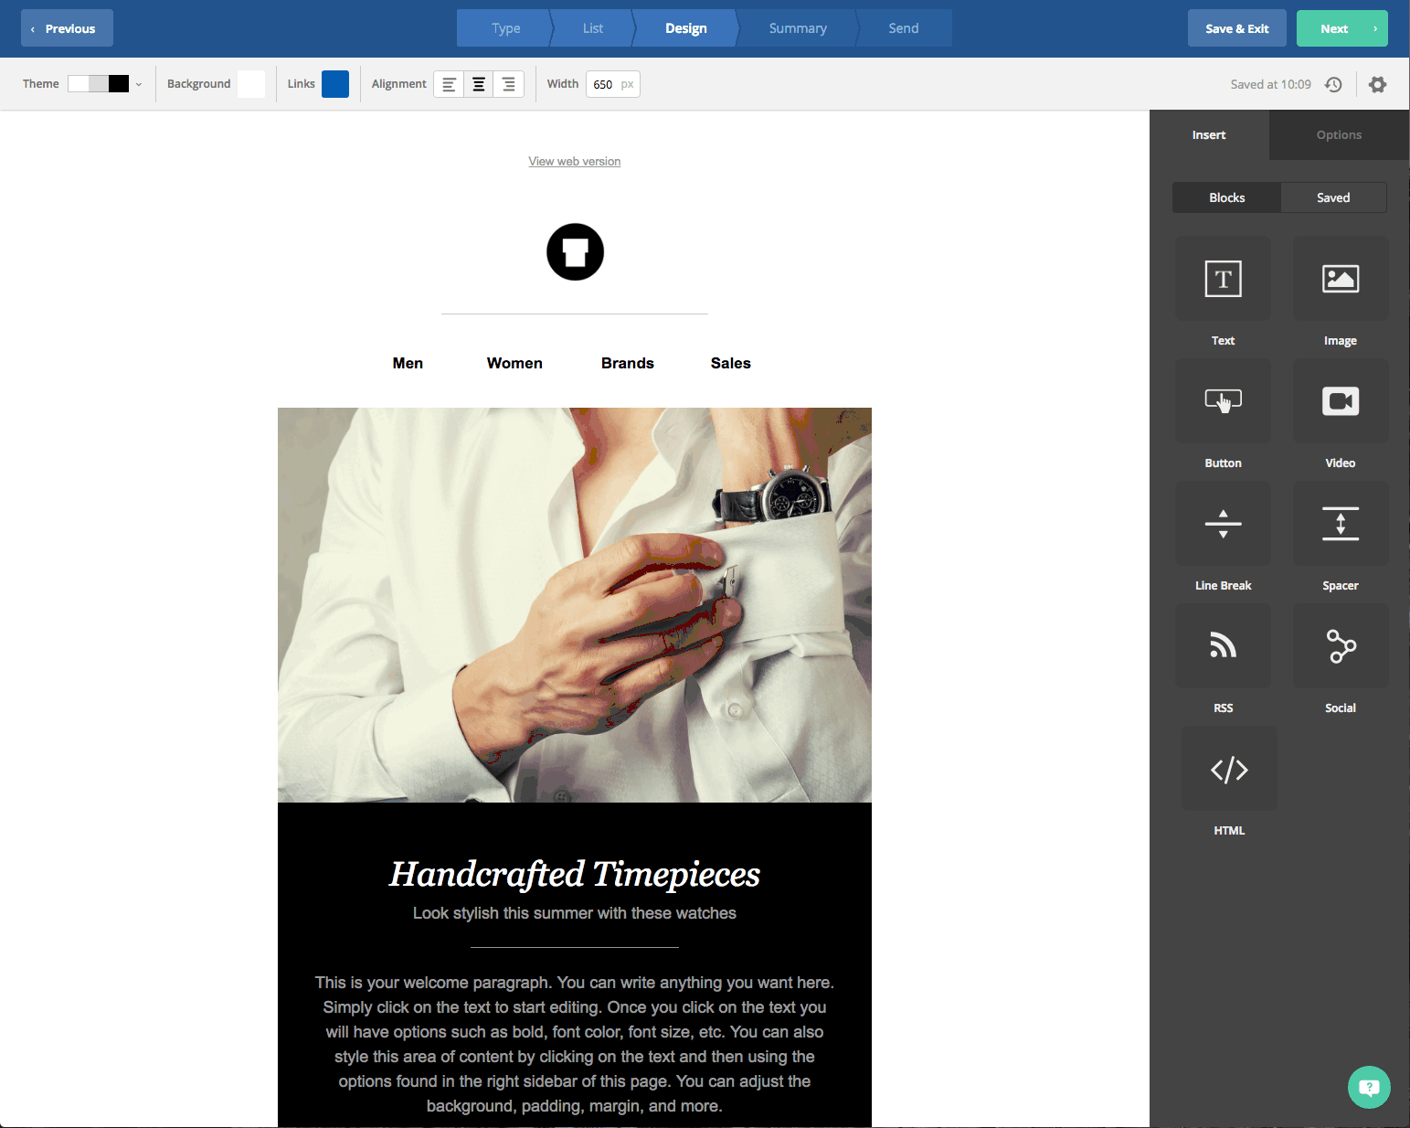Set alignment to center
1410x1128 pixels.
coord(479,84)
